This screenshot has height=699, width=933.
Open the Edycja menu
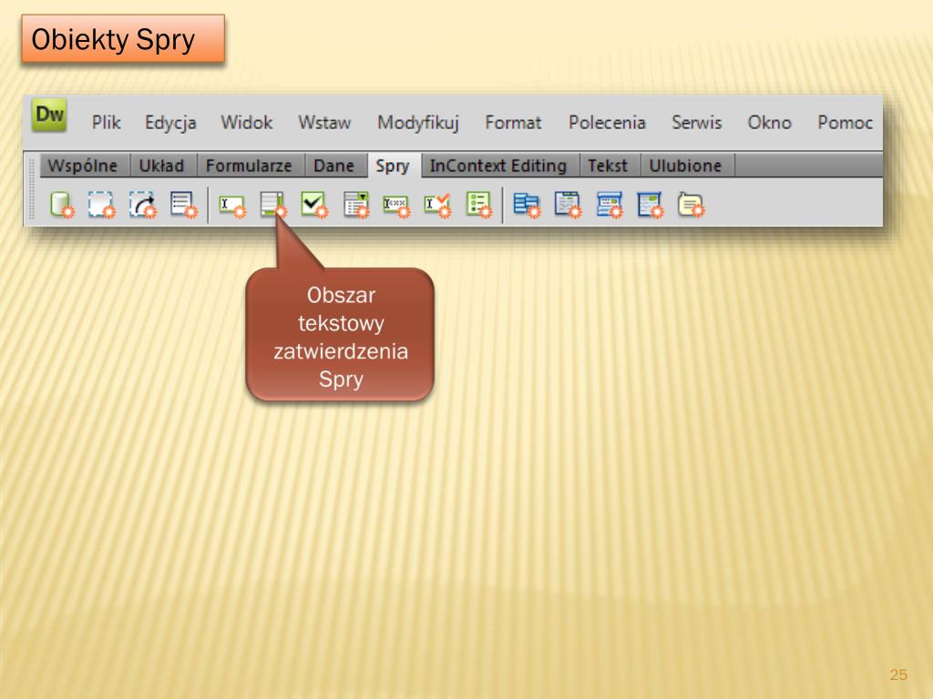170,123
